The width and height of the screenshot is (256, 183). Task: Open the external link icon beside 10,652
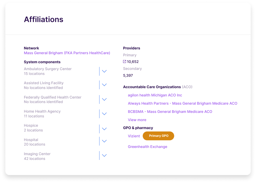click(x=125, y=62)
